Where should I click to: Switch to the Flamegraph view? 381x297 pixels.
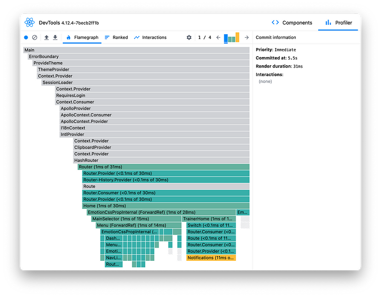coord(82,38)
